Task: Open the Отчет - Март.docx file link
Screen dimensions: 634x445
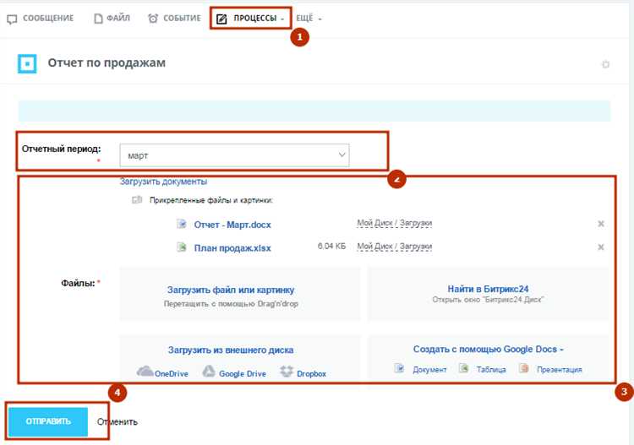Action: [x=232, y=225]
